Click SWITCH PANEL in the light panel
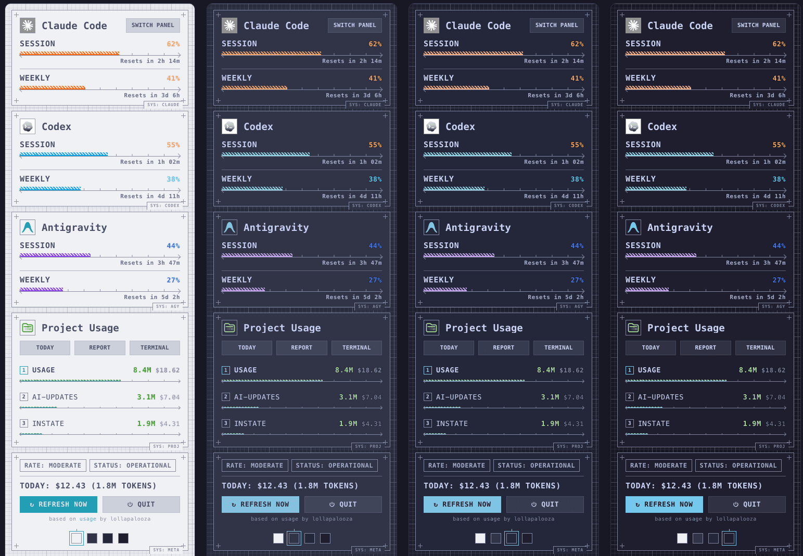Viewport: 803px width, 556px height. point(153,25)
